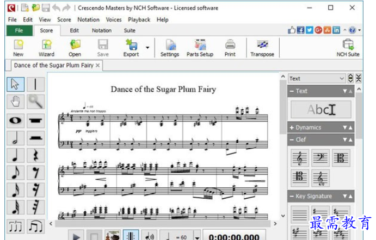Click the expand/collapse all sections arrows icon

tap(350, 78)
